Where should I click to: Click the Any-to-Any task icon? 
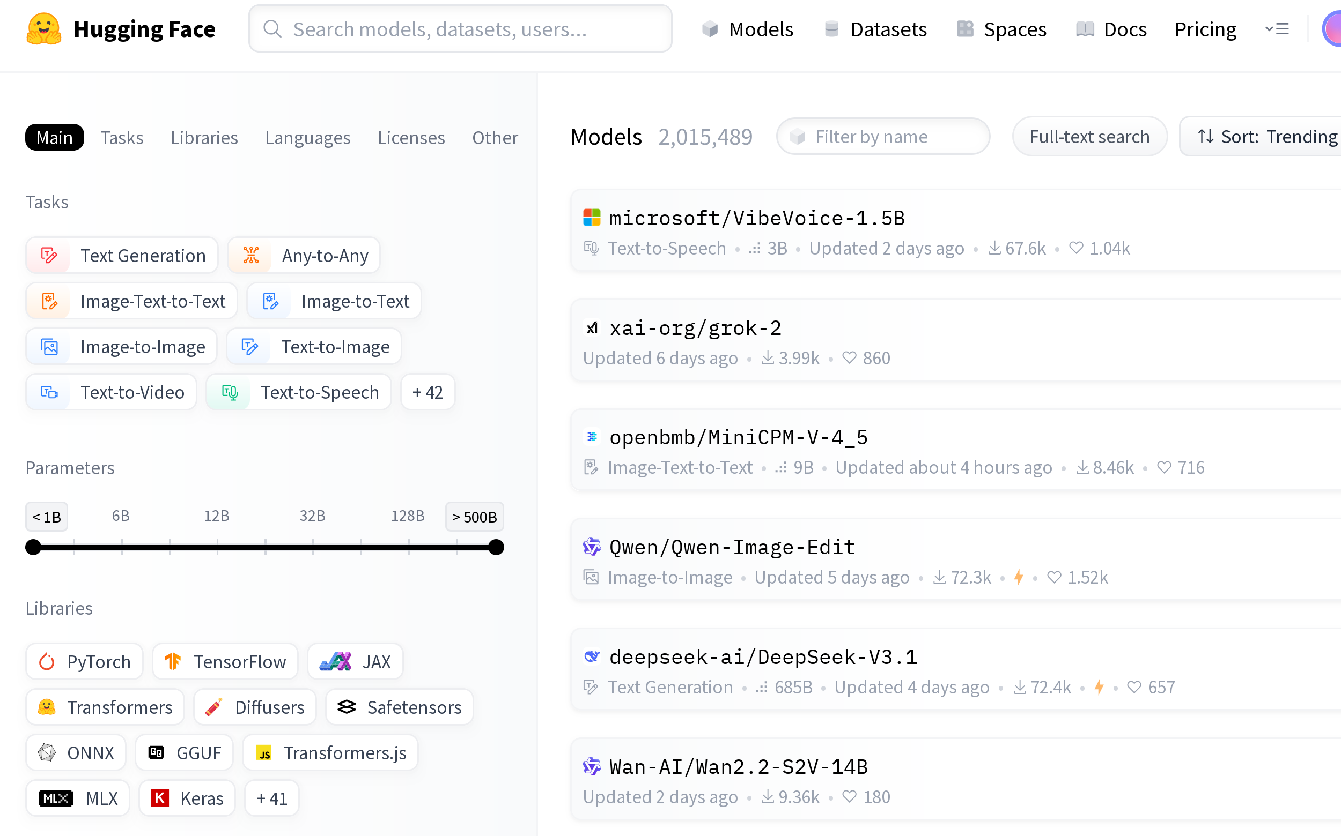click(250, 256)
